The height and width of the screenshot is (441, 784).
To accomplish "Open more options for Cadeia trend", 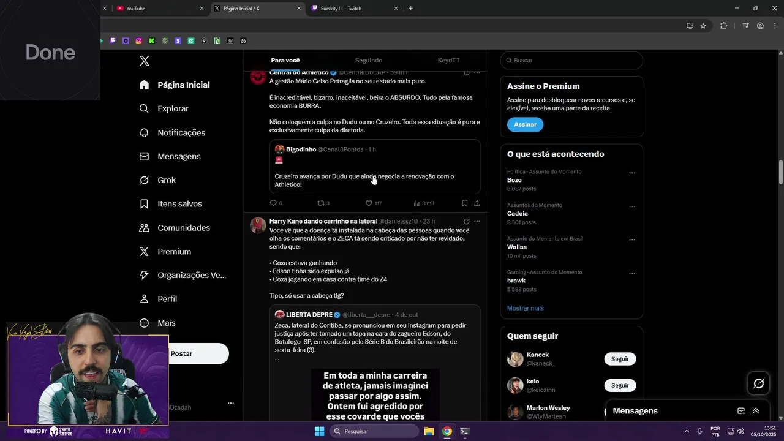I will [x=632, y=206].
